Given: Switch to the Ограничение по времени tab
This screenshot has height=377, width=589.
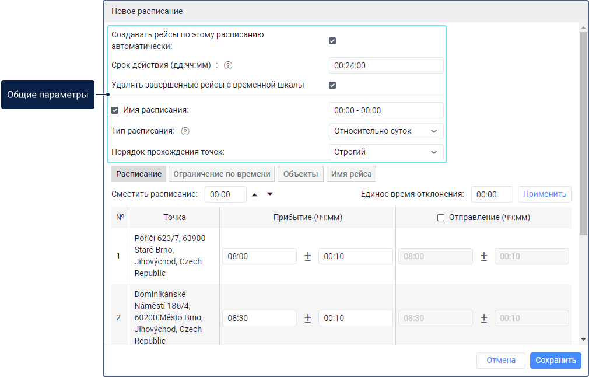Looking at the screenshot, I should click(222, 174).
